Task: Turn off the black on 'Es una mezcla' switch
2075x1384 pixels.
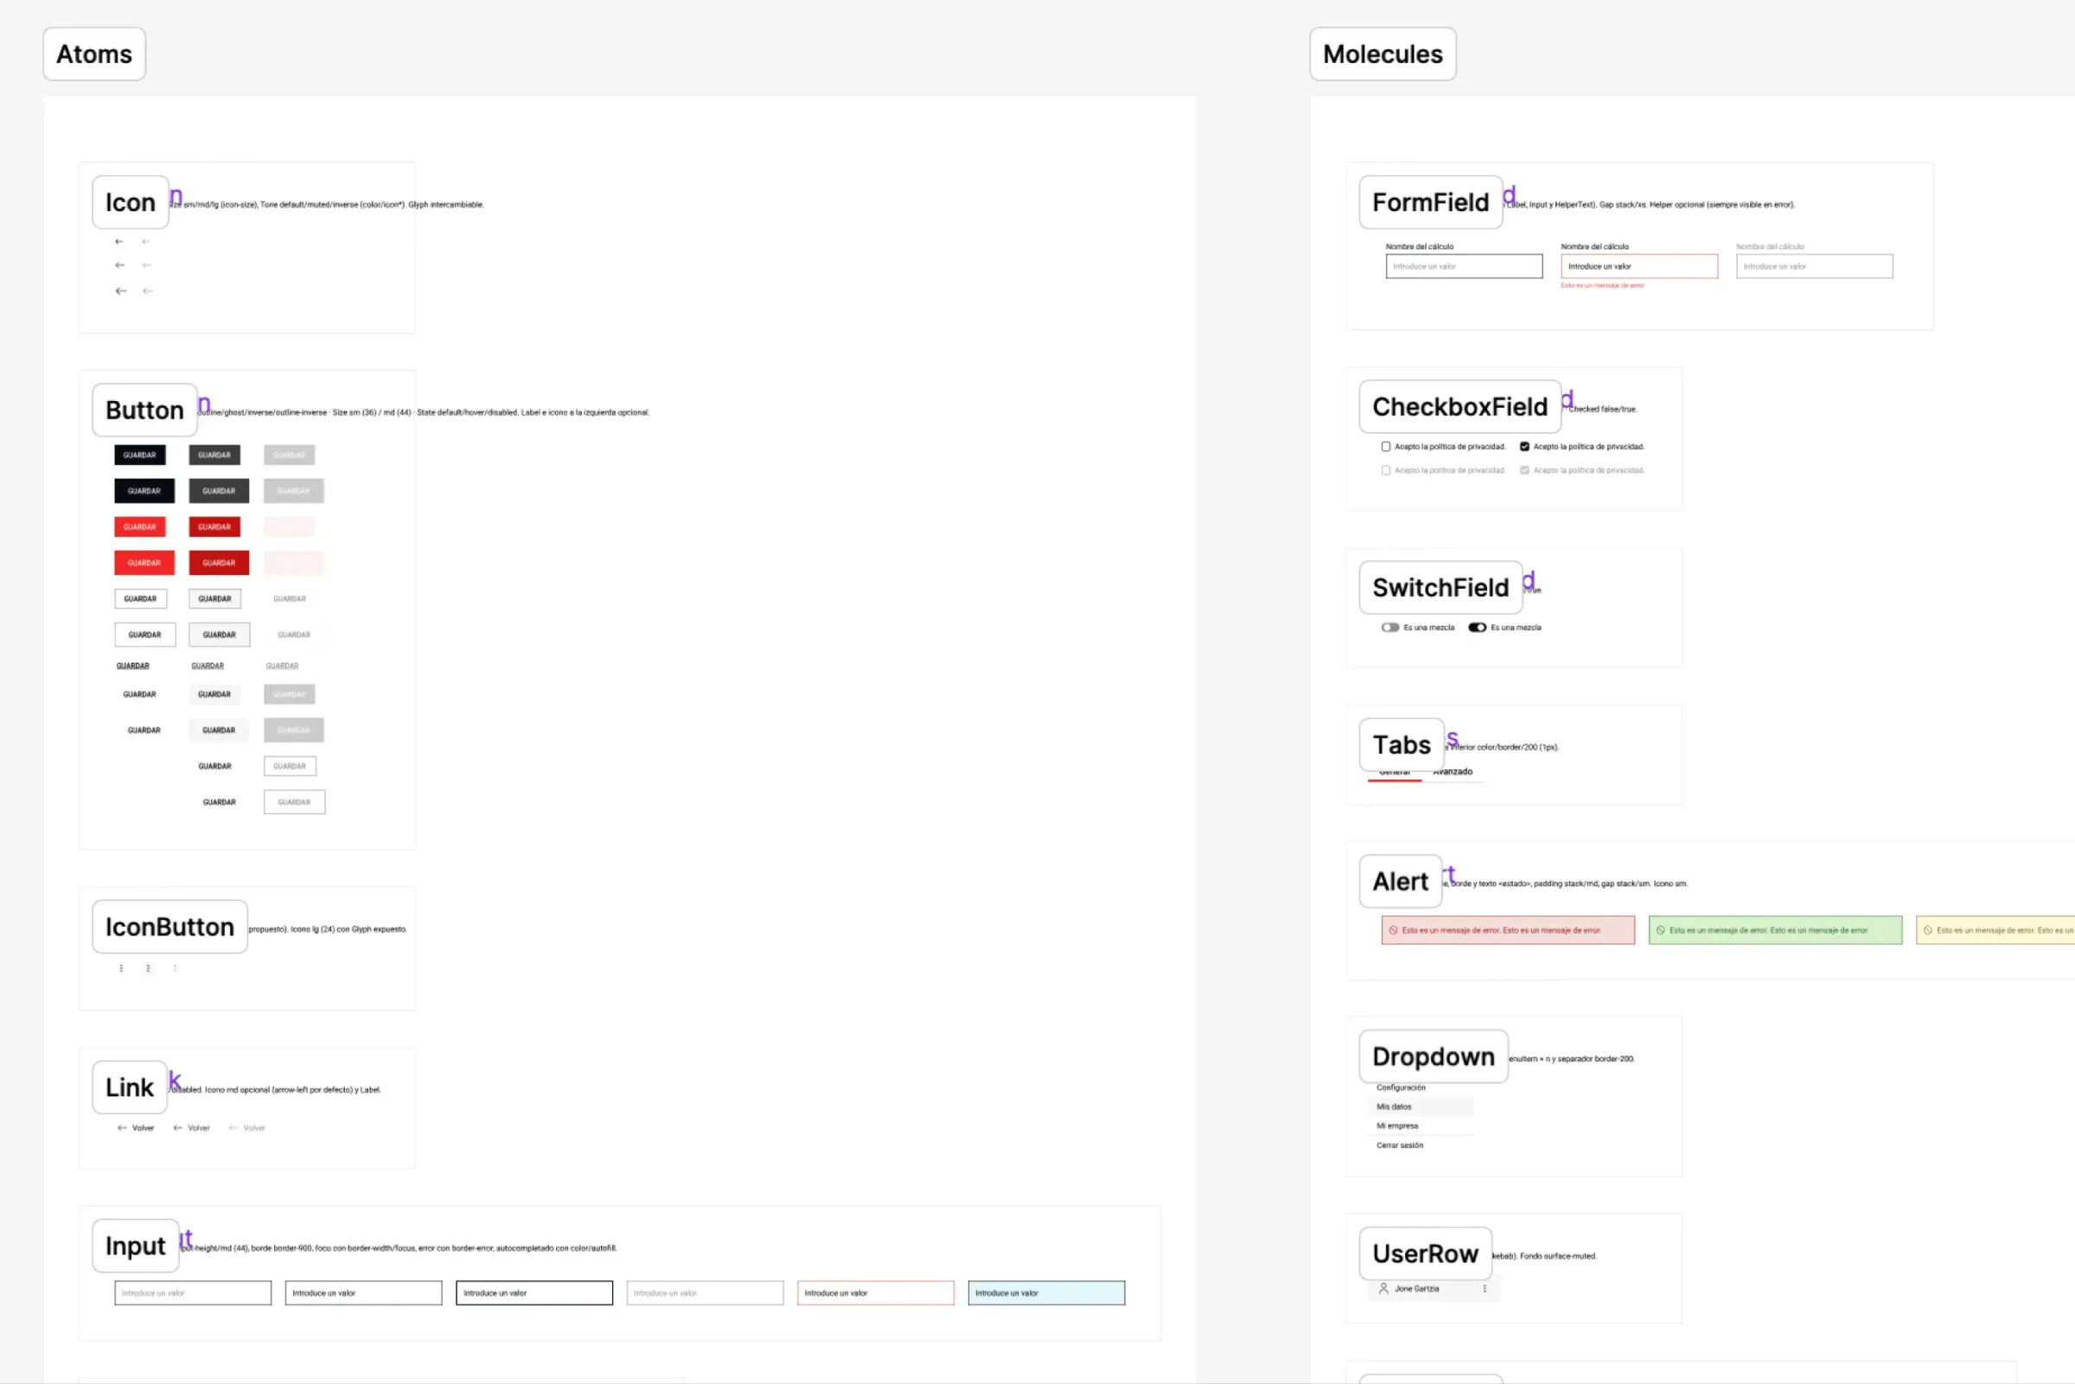Action: click(x=1478, y=628)
